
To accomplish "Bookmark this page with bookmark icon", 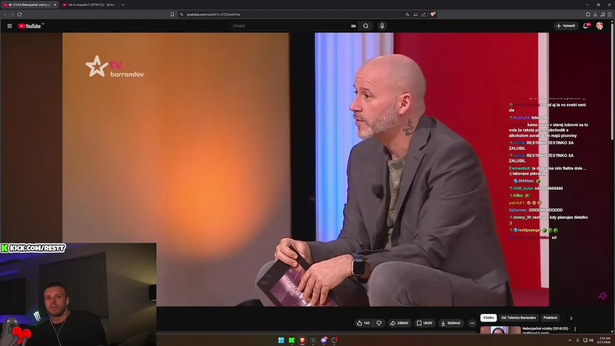I will [172, 14].
